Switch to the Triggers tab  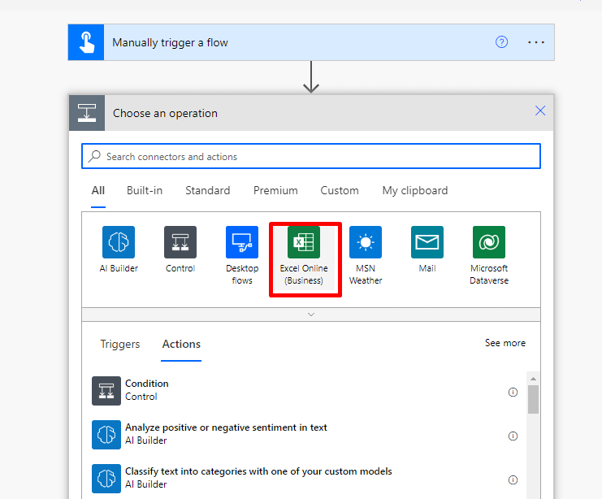(x=119, y=344)
